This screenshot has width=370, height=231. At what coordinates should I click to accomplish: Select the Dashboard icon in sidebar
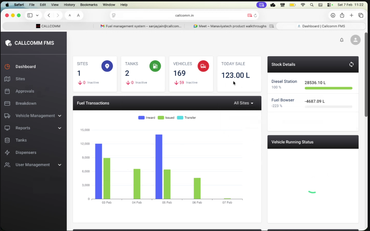7,66
